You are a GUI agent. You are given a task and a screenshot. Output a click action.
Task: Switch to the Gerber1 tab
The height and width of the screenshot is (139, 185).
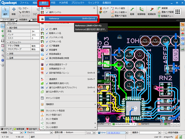[x=146, y=124]
